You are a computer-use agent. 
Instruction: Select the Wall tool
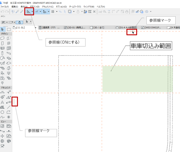click(2, 38)
